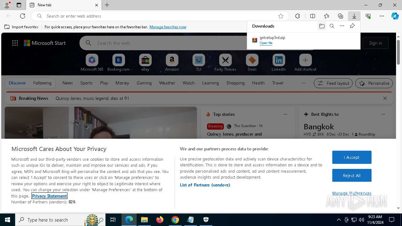
Task: Add this page to favorites star
Action: click(281, 16)
